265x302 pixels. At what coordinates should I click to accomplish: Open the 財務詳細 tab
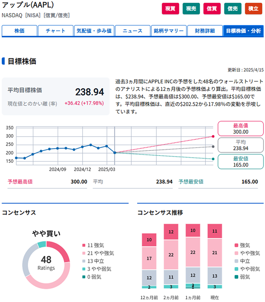[205, 31]
